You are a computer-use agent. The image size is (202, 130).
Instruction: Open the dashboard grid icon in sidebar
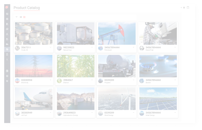coord(7,14)
